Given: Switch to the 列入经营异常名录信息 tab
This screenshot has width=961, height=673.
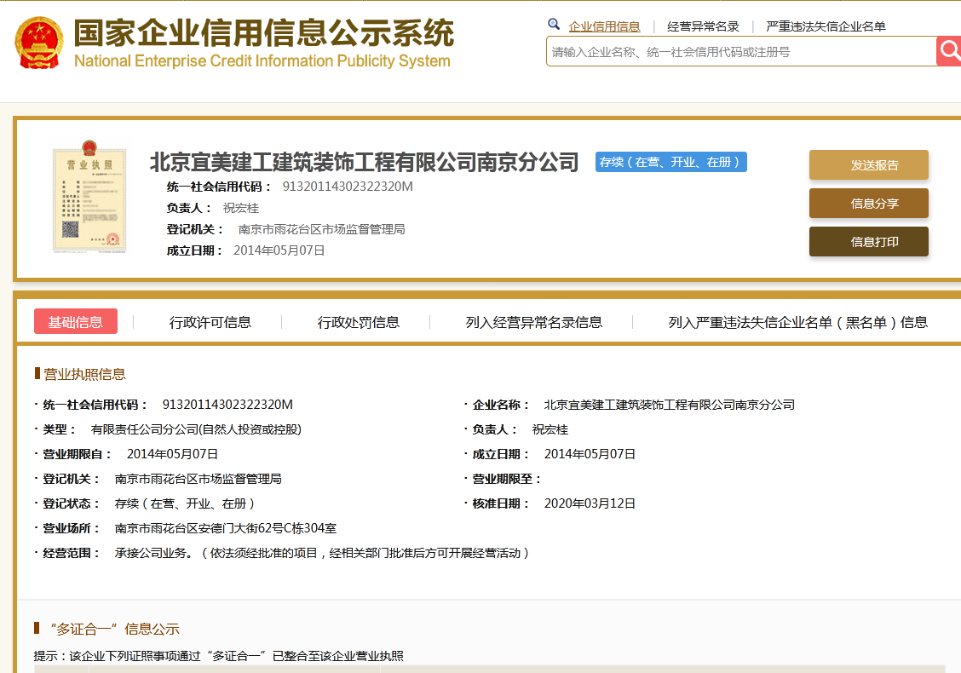Looking at the screenshot, I should [534, 322].
